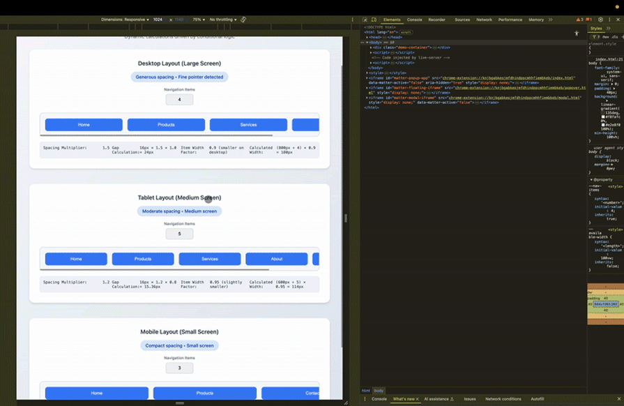This screenshot has width=624, height=406.
Task: Expand the head element node
Action: 367,38
